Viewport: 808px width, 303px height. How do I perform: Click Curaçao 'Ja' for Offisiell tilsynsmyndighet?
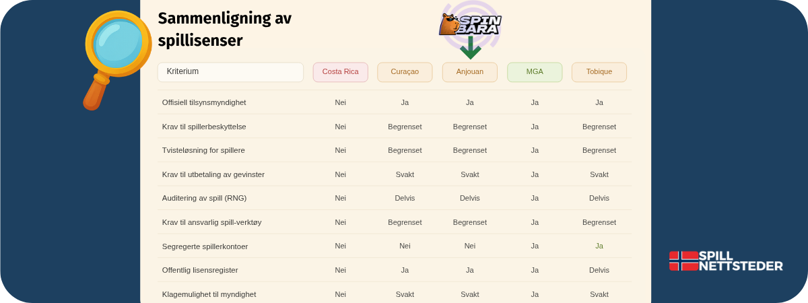click(x=405, y=102)
